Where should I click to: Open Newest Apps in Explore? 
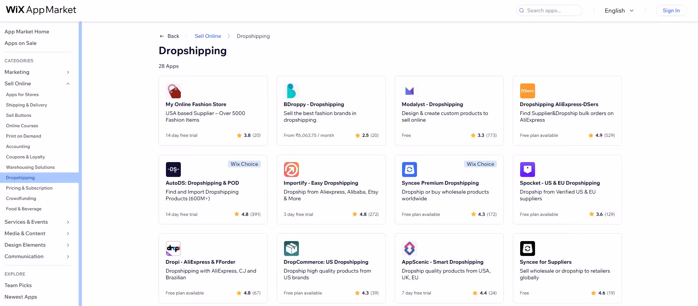click(21, 297)
